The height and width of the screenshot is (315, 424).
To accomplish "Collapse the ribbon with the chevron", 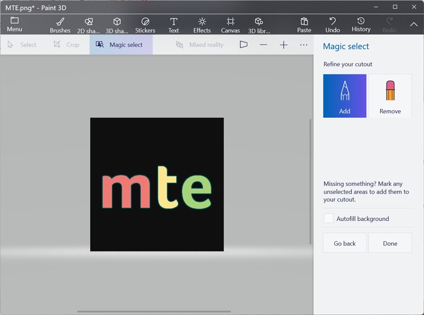I will tap(414, 24).
